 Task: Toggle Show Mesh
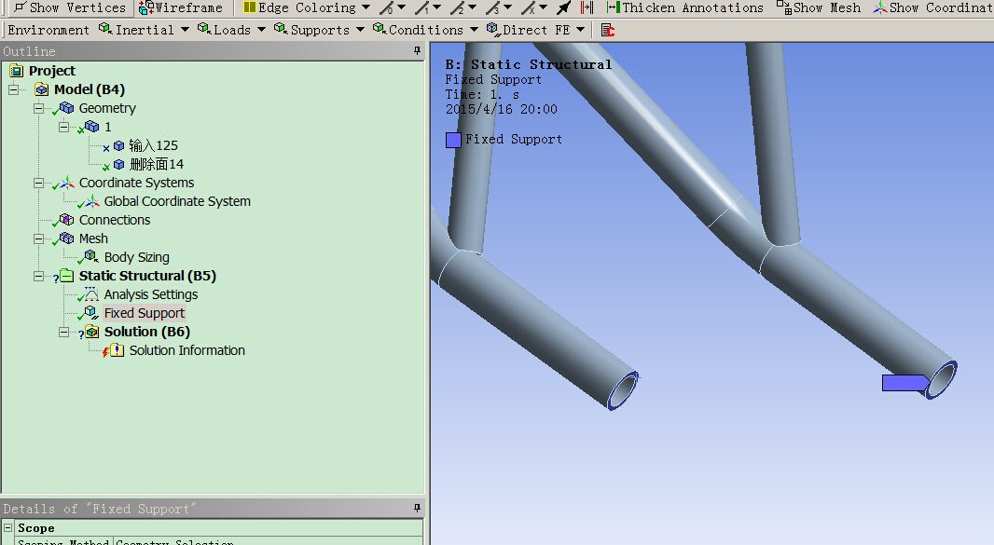click(x=819, y=7)
